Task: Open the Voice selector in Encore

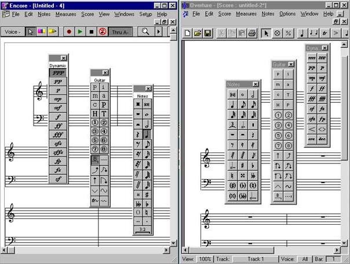Action: (13, 32)
